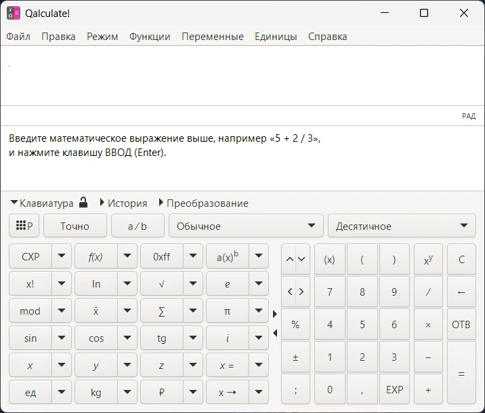Image resolution: width=485 pixels, height=413 pixels.
Task: Click the number 0 key
Action: pyautogui.click(x=330, y=389)
